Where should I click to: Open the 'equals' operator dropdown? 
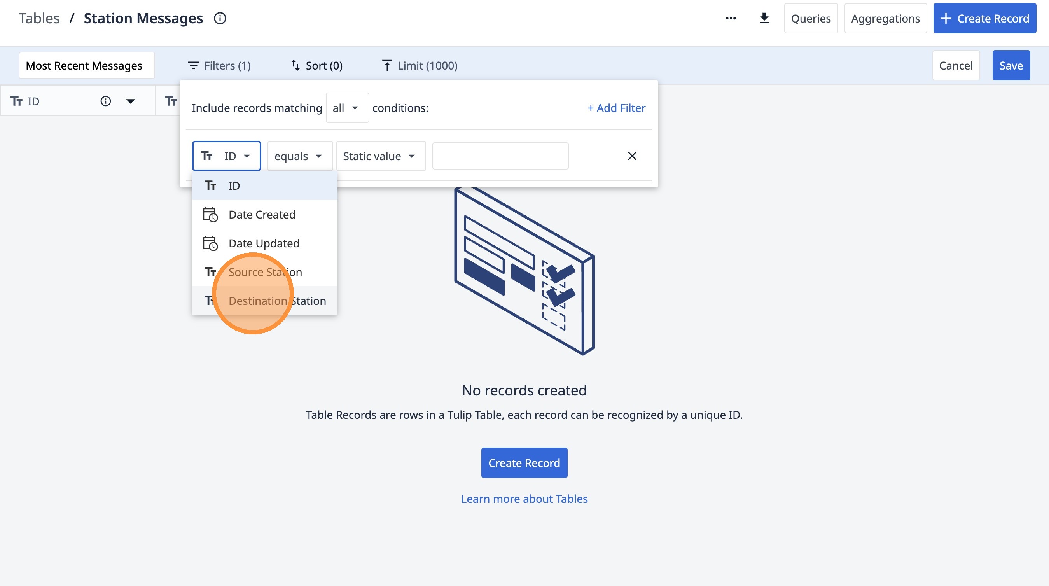[299, 156]
